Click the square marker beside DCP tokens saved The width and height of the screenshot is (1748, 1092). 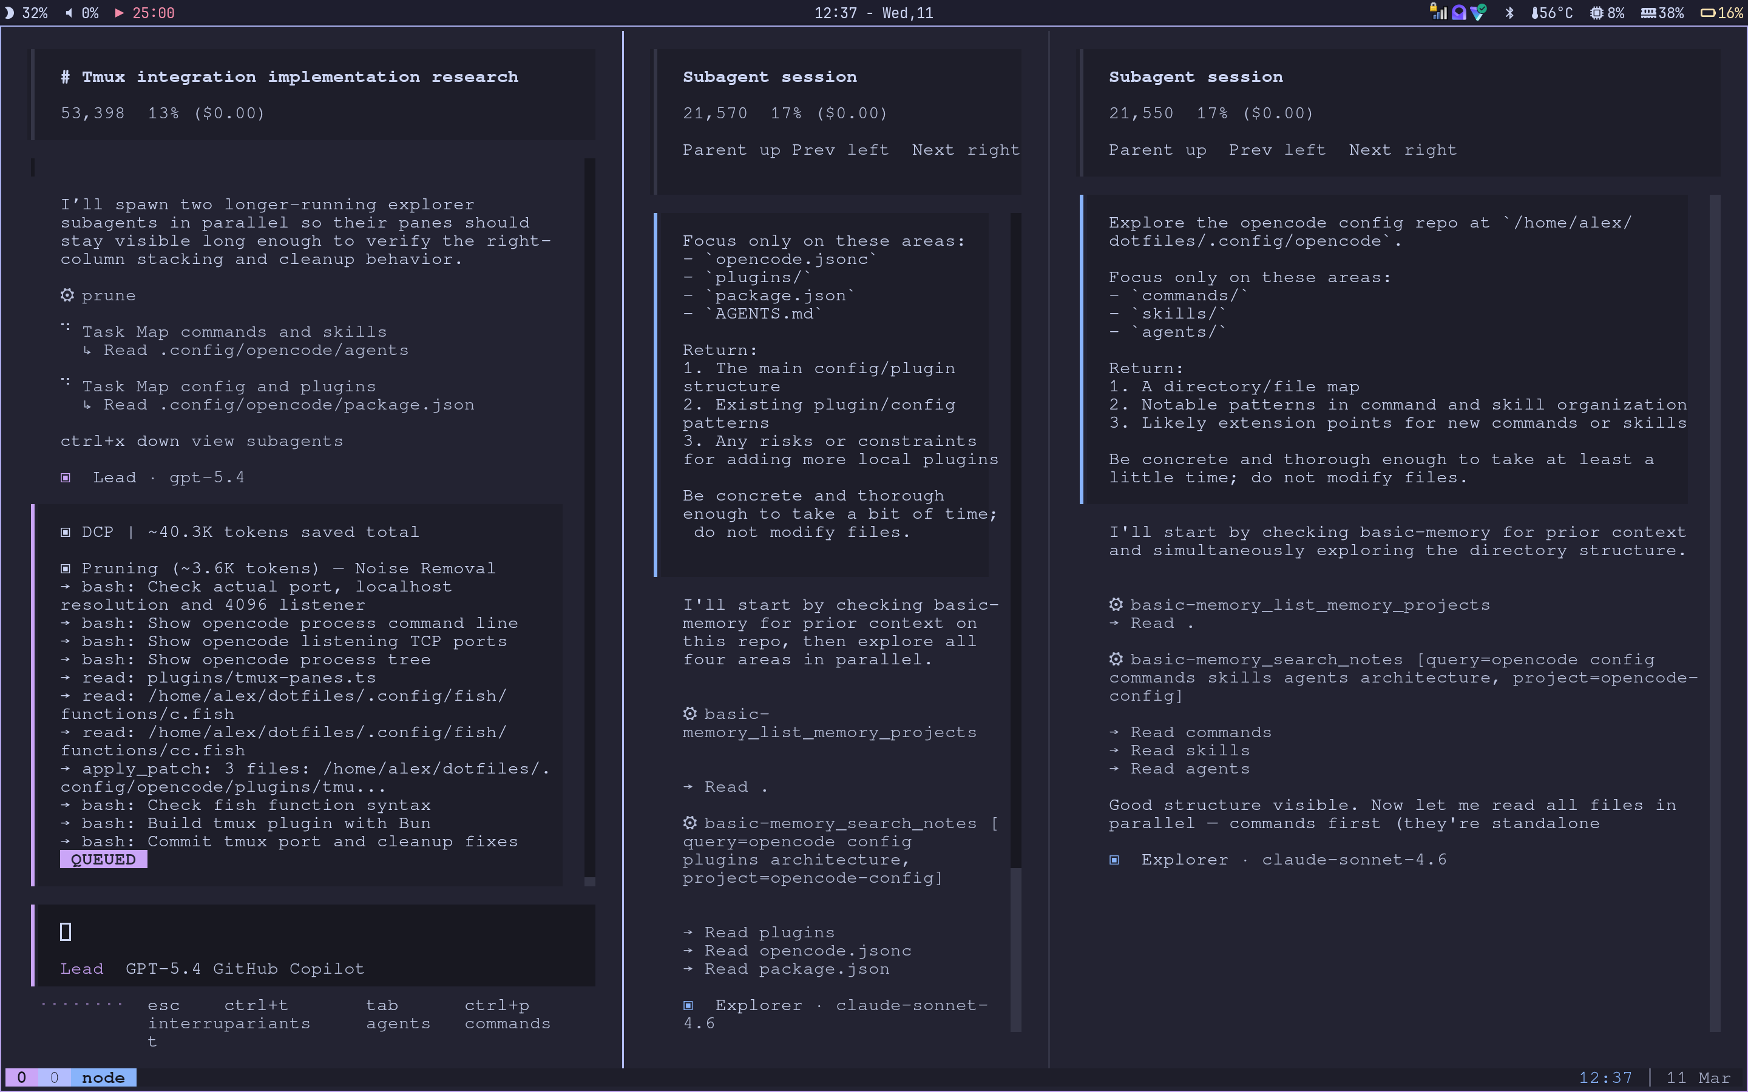[66, 532]
